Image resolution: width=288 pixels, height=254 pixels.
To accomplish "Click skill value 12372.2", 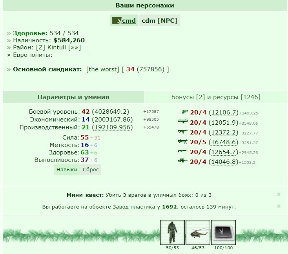I will tap(224, 132).
